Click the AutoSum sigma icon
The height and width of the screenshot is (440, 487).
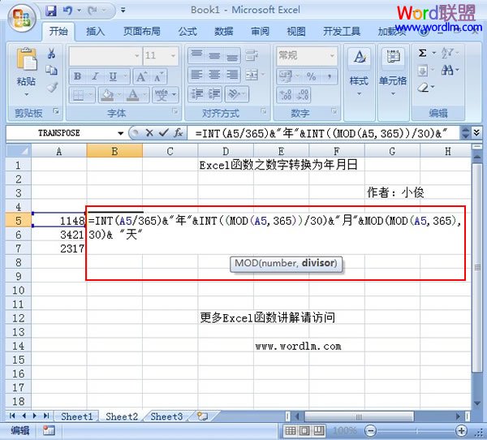[x=422, y=53]
